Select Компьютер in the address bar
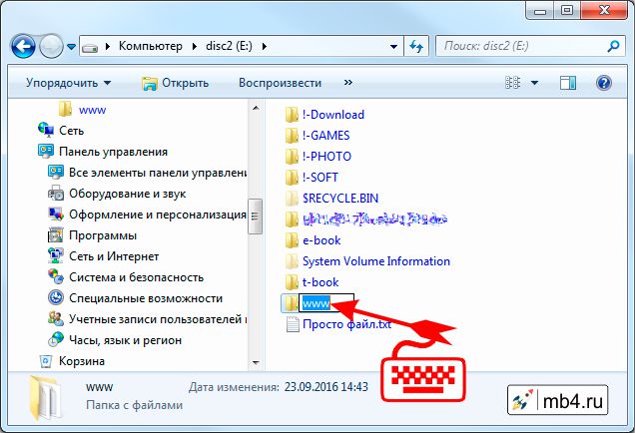 click(x=150, y=46)
